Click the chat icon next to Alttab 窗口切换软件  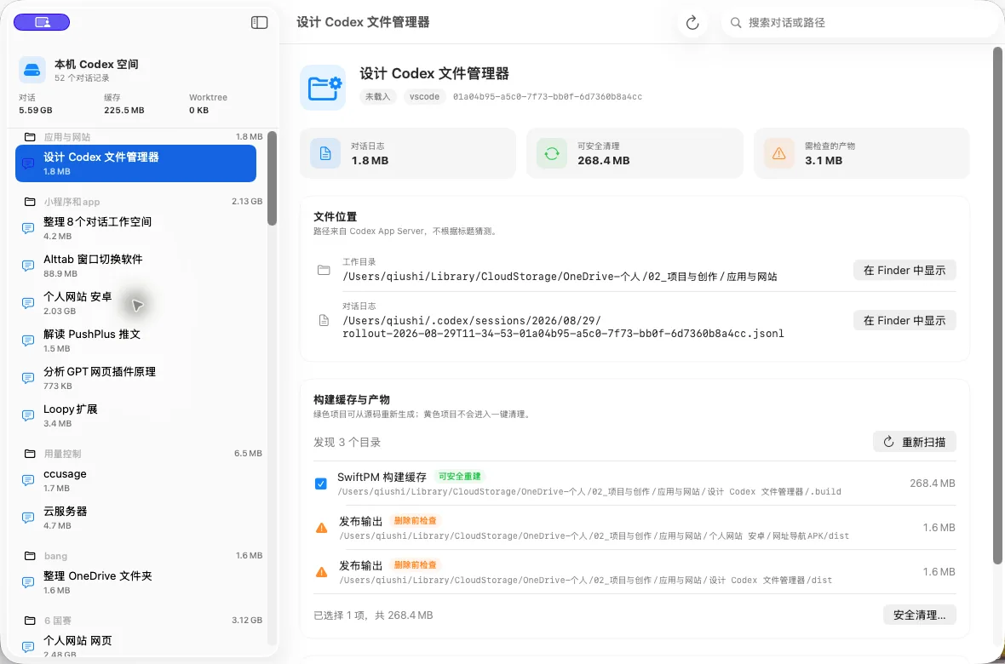pos(28,266)
